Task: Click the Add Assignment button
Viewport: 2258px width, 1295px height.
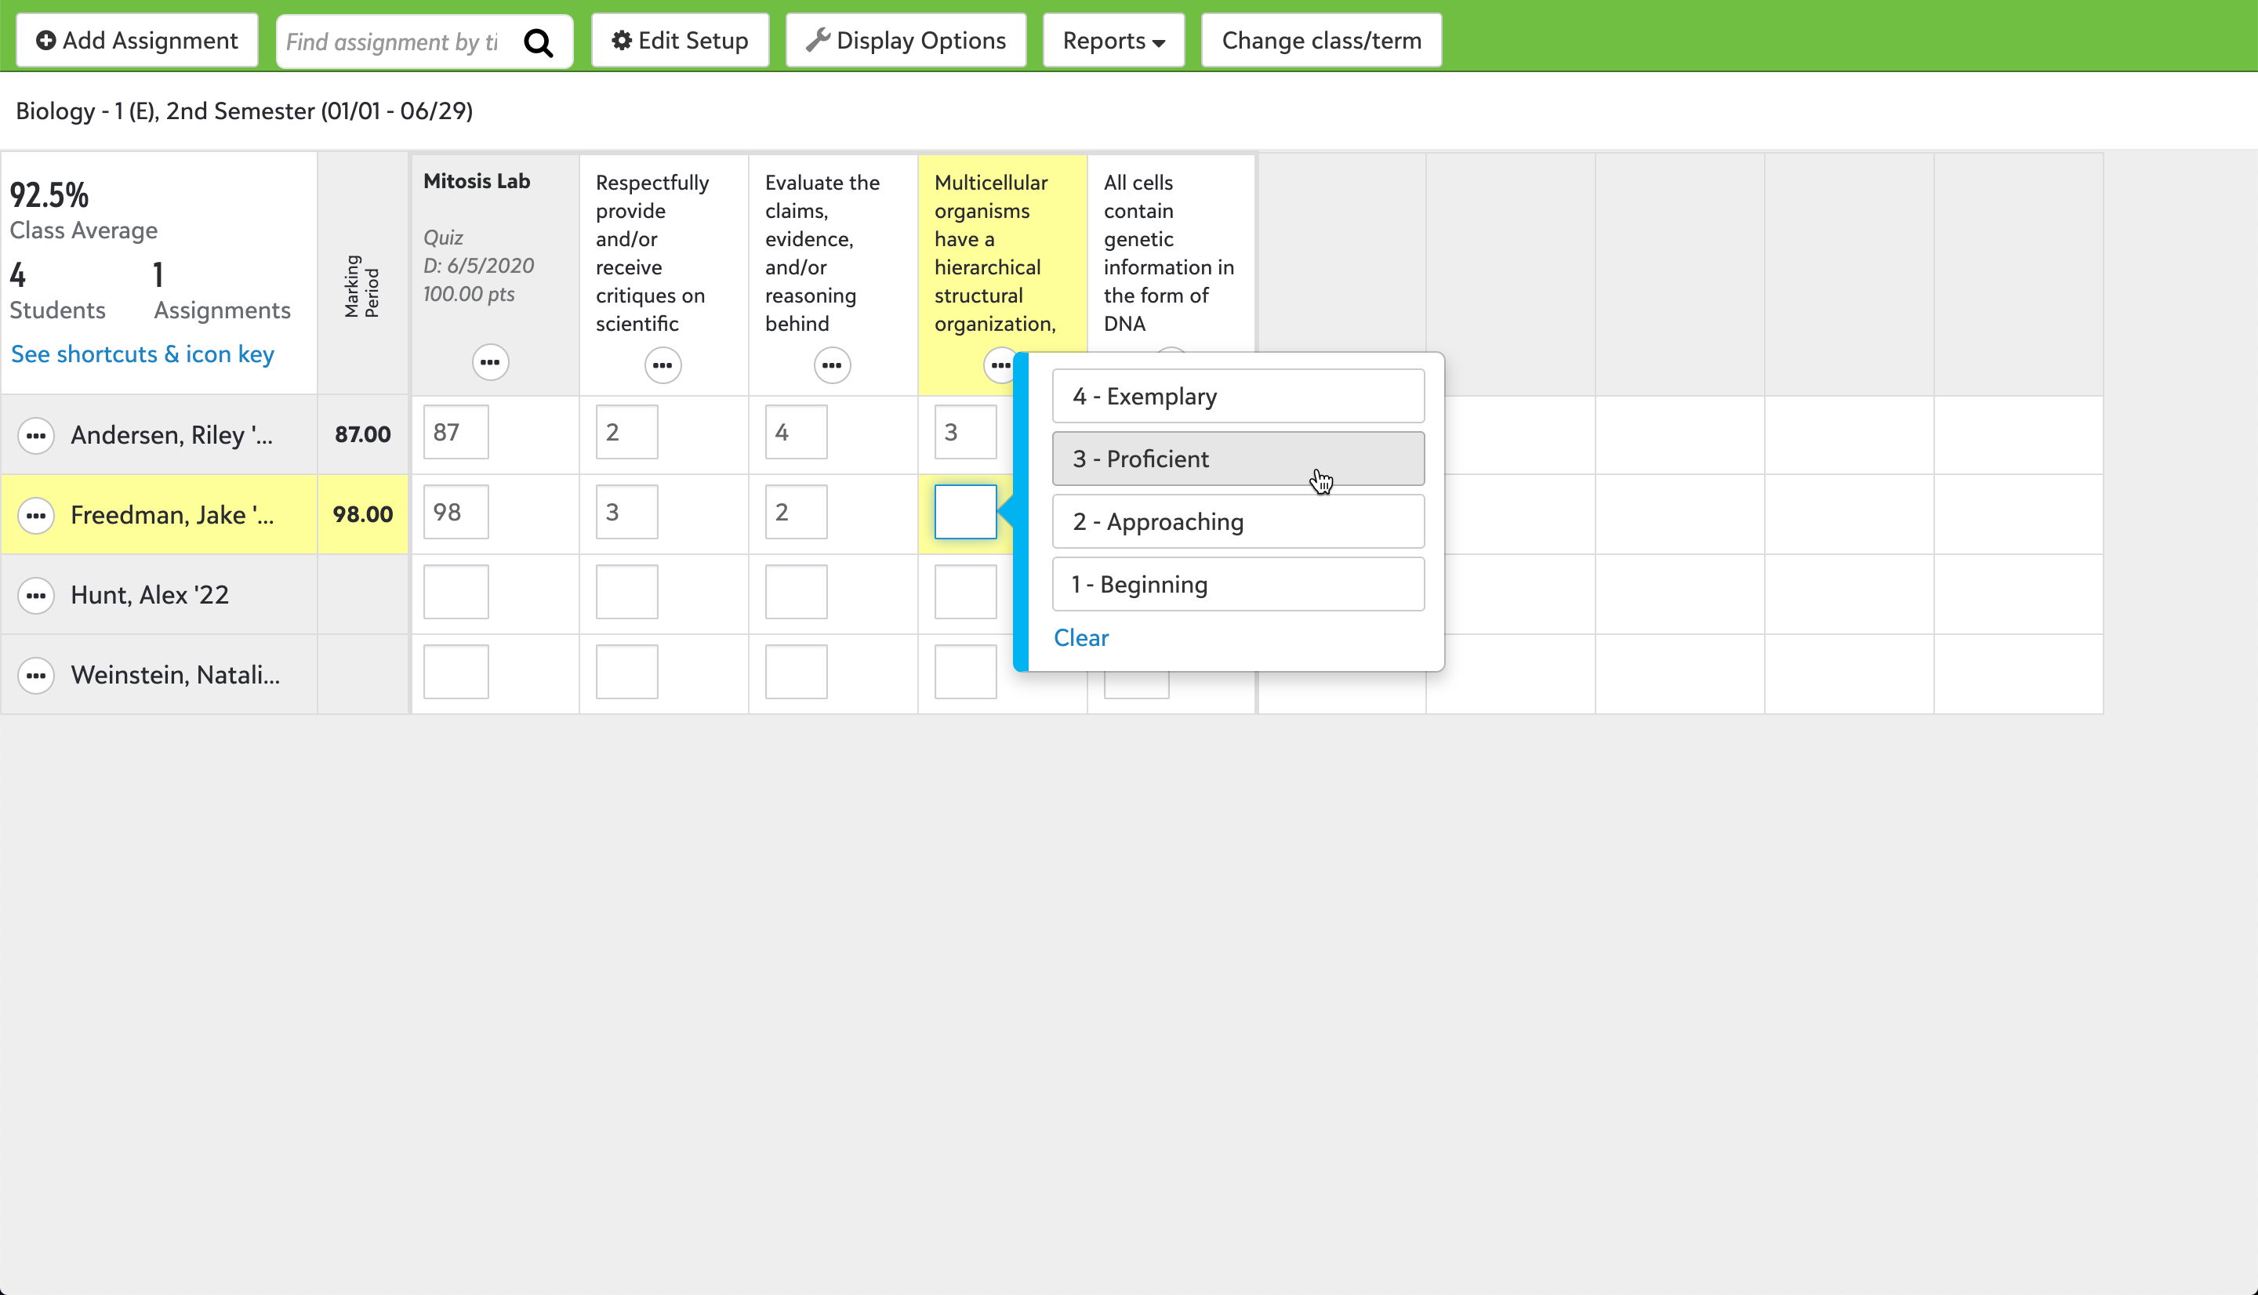Action: click(136, 40)
